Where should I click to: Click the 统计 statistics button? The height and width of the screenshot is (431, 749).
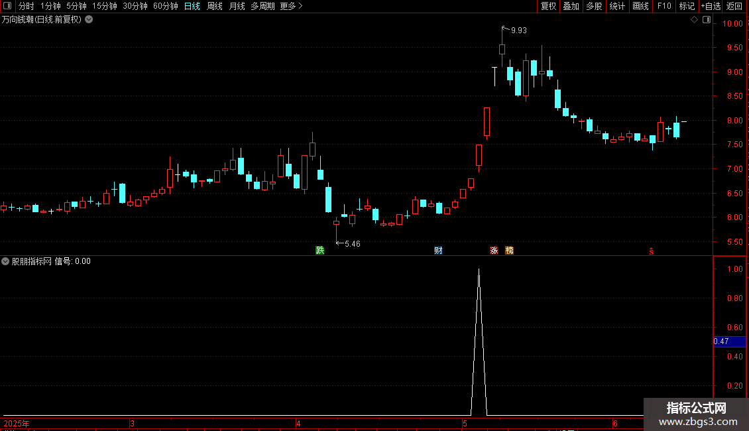(x=617, y=6)
